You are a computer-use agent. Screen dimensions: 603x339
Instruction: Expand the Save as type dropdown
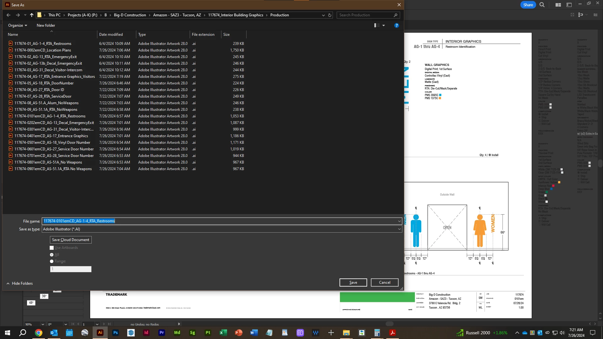click(x=399, y=229)
